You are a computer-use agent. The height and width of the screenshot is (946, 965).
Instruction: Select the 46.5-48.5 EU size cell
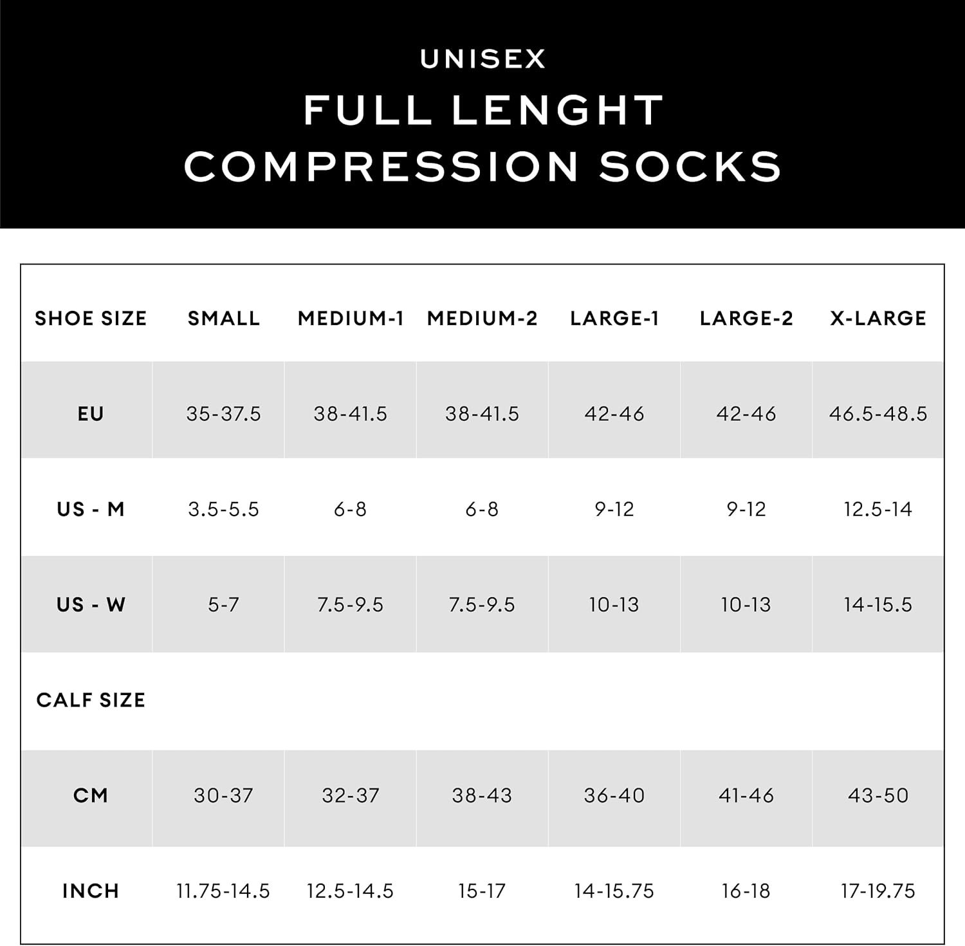(878, 414)
